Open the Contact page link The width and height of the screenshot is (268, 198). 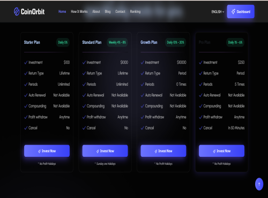tap(120, 12)
